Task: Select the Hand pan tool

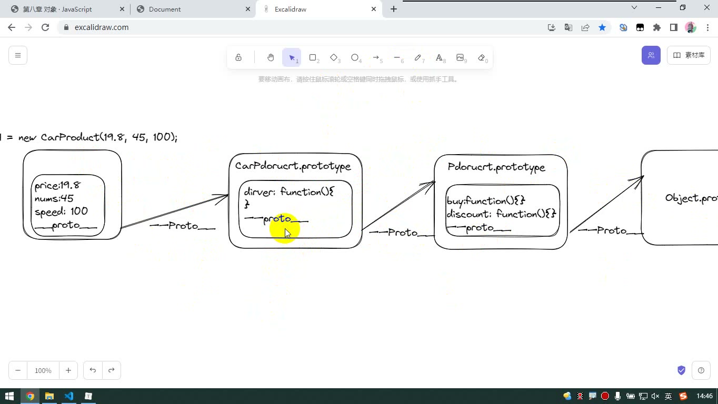Action: point(271,57)
